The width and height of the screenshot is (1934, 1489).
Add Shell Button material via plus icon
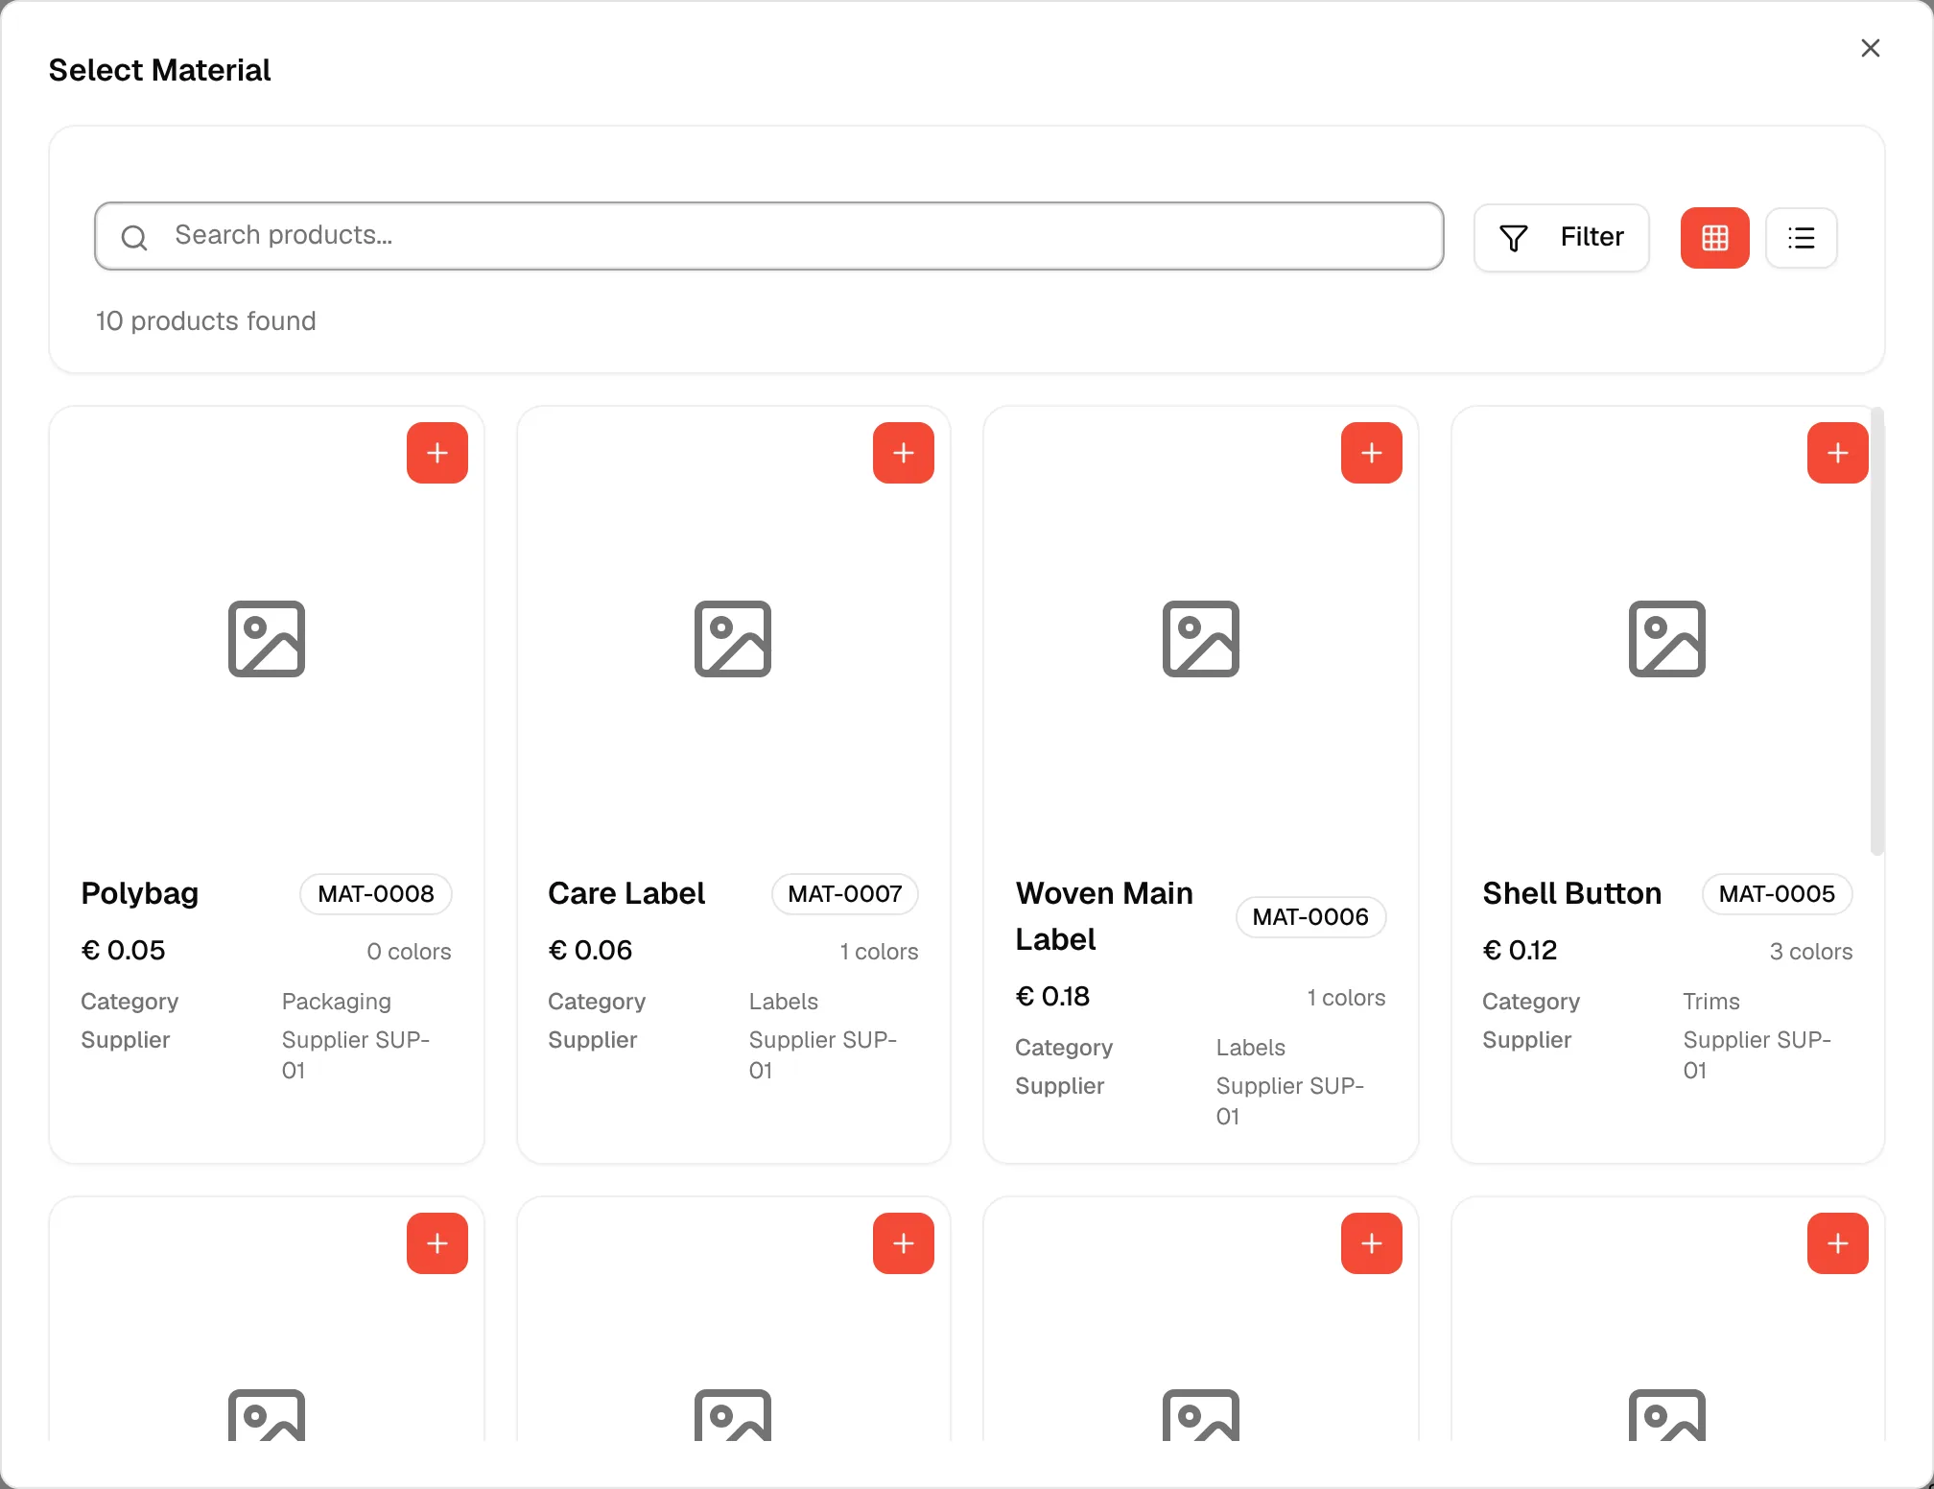coord(1838,453)
